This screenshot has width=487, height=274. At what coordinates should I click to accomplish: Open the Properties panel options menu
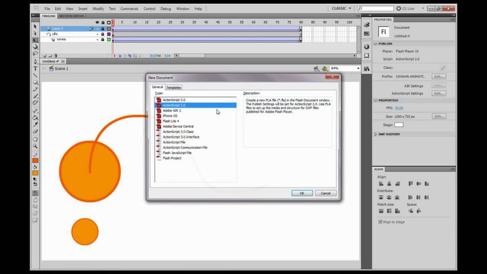tap(453, 20)
